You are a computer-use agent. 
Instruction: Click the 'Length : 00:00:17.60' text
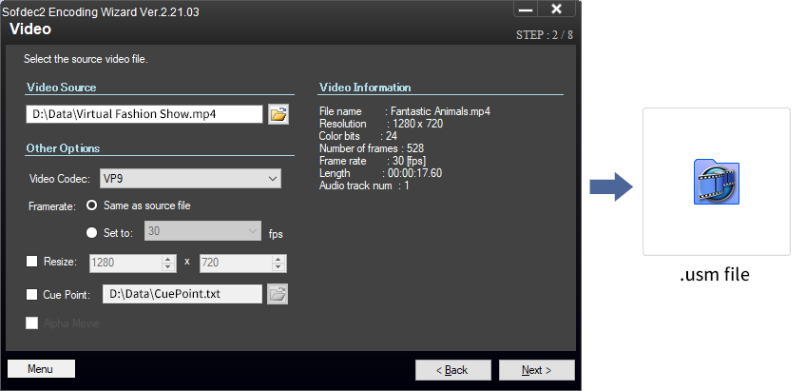point(380,173)
